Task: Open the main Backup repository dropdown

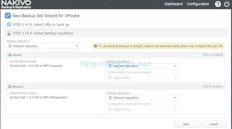Action: (43, 46)
